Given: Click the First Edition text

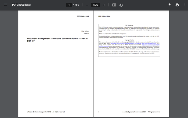Looking at the screenshot, I should pos(85,31).
